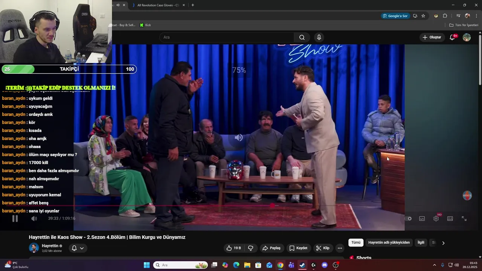Open the Buy & Sell bookmark
Screen dimensions: 482x271
click(x=124, y=25)
